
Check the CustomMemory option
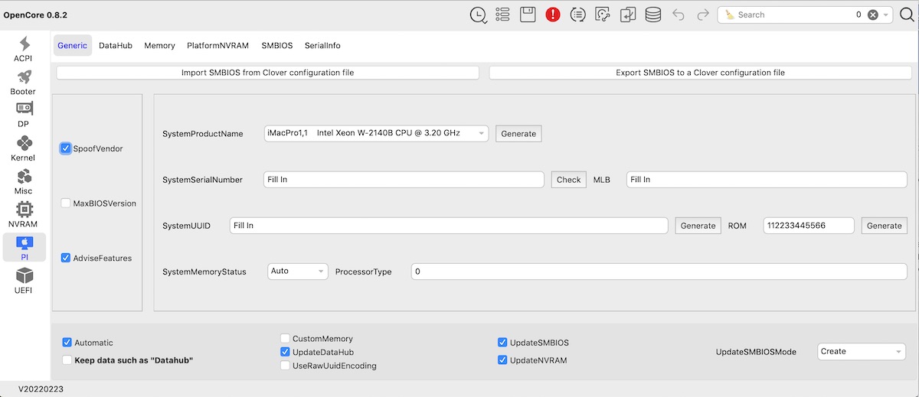(x=286, y=339)
